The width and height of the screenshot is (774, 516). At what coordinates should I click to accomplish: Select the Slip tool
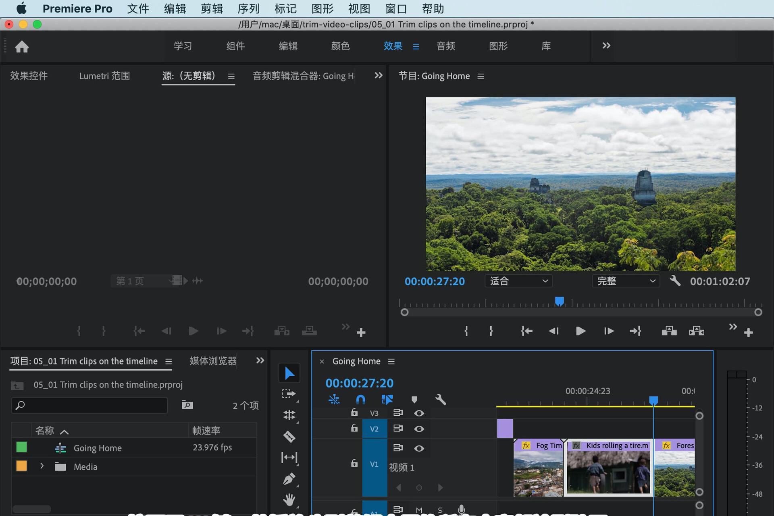click(289, 457)
